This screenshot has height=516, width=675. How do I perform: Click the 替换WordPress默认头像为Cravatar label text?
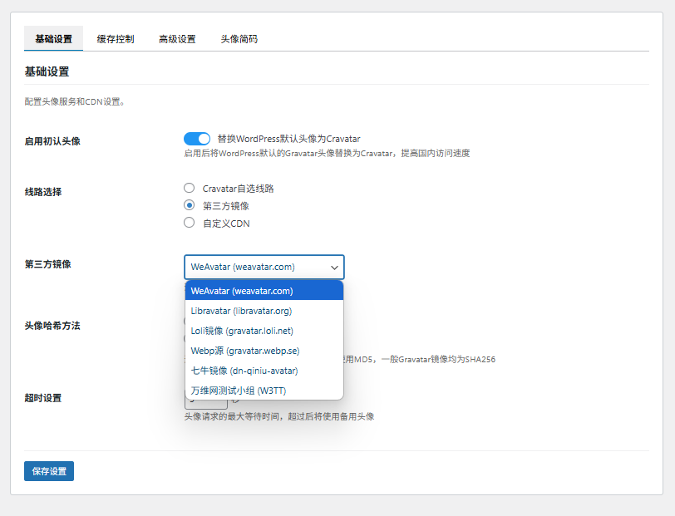288,139
